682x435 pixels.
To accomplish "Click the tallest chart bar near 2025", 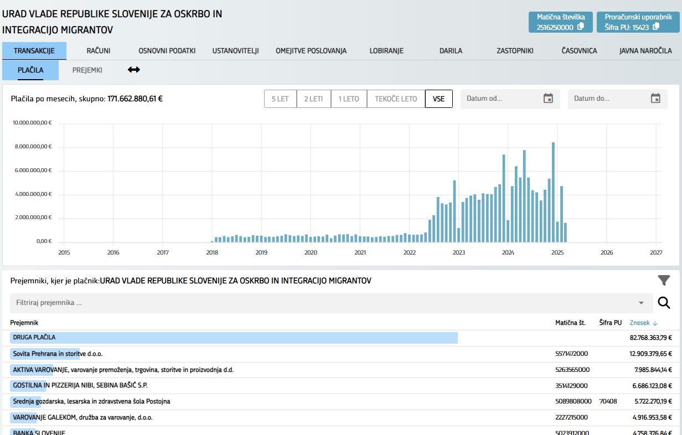I will point(553,192).
